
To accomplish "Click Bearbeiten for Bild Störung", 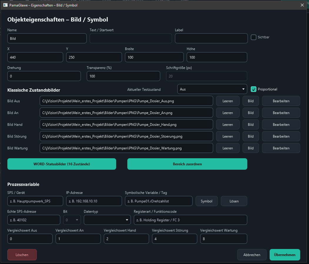I will [x=281, y=136].
